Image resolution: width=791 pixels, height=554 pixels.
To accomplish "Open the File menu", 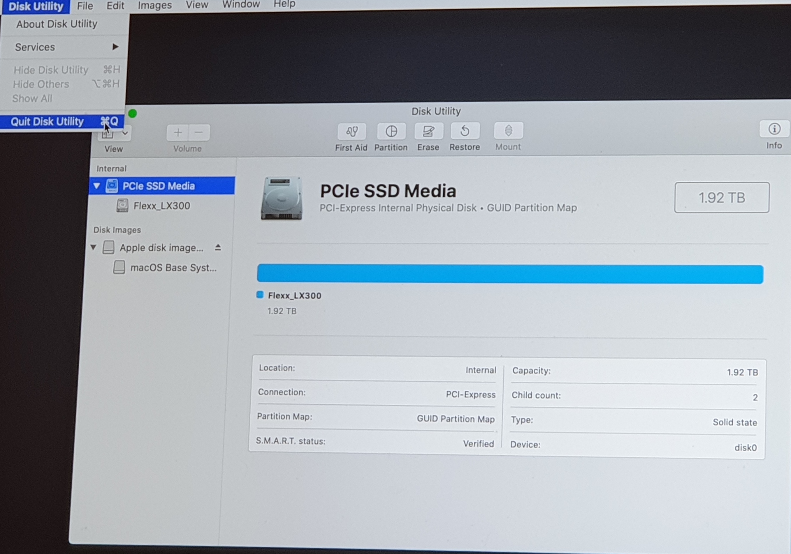I will click(x=85, y=6).
